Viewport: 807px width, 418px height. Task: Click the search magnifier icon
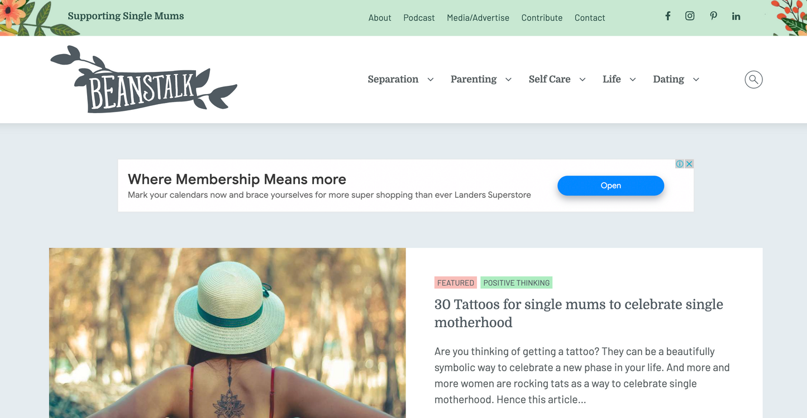pos(753,79)
